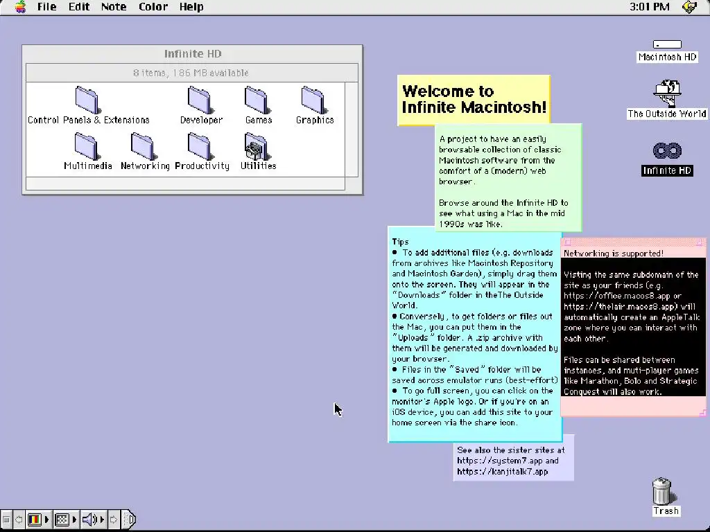Open the File menu

[x=46, y=7]
